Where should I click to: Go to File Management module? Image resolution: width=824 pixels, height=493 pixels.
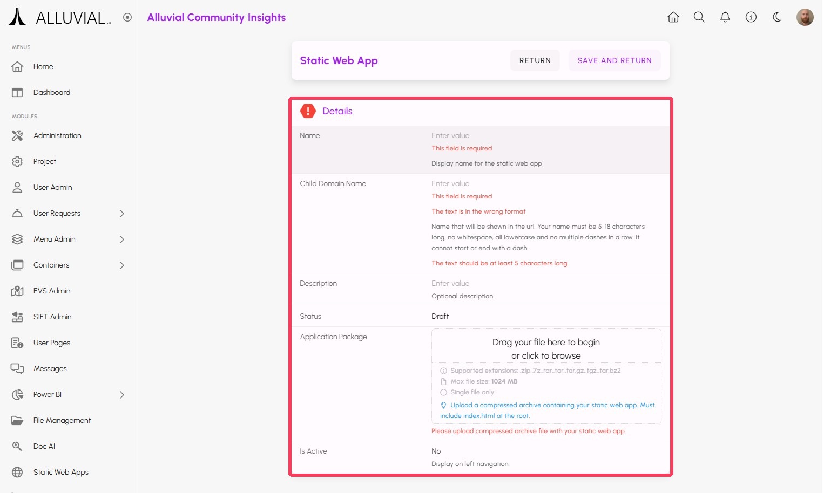point(62,421)
